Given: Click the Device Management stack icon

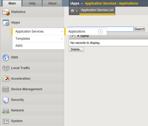Looking at the screenshot, I should (x=6, y=89).
